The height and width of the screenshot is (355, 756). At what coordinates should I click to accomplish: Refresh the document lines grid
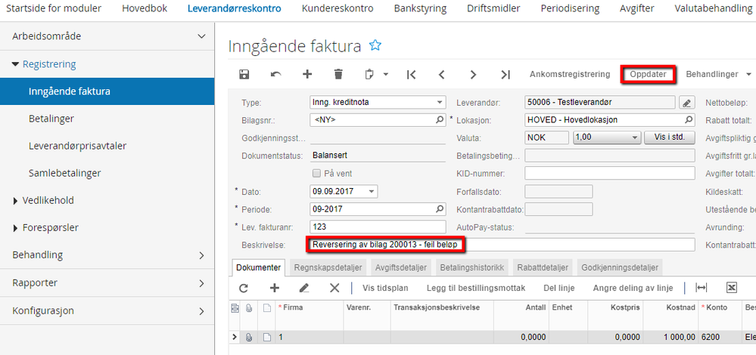[244, 288]
